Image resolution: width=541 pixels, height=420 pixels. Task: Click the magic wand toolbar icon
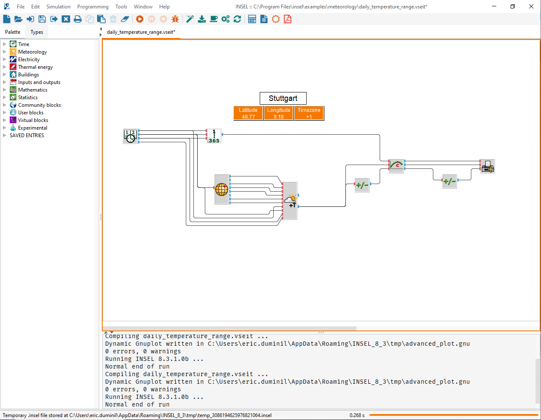coord(190,19)
